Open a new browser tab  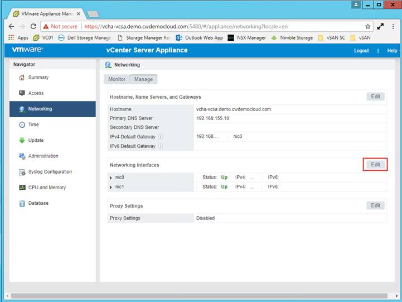point(93,14)
